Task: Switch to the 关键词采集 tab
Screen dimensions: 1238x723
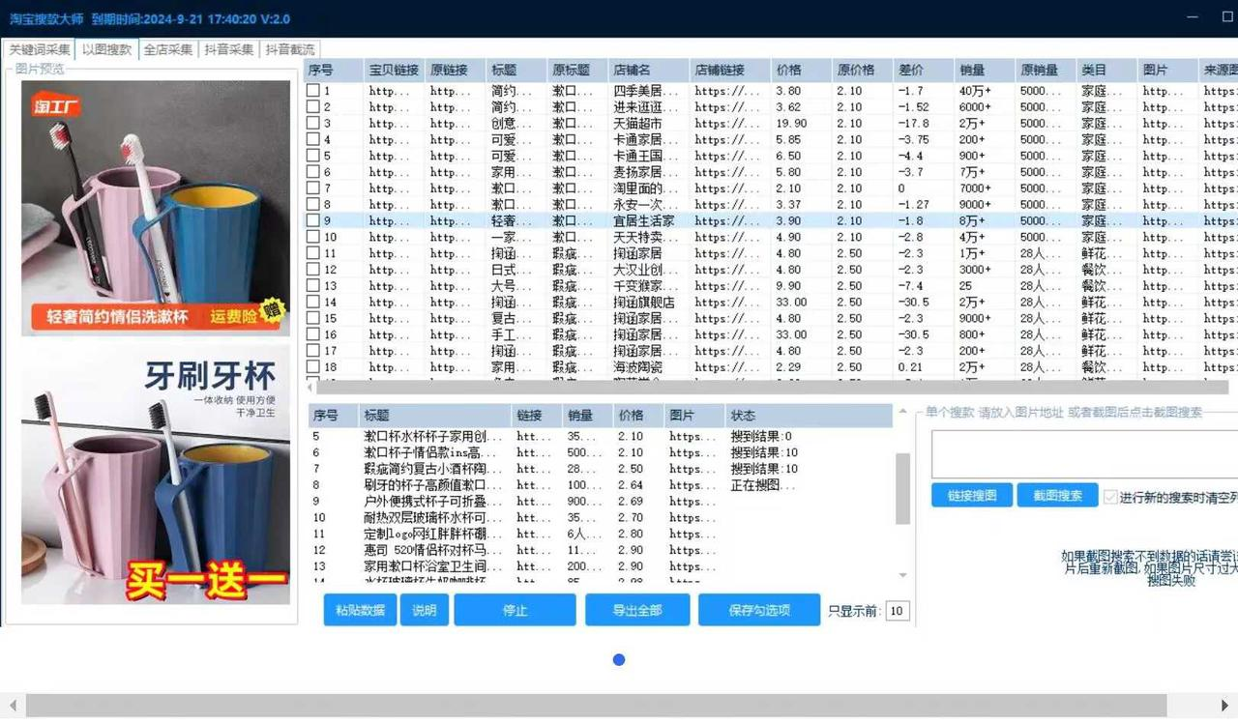Action: (40, 49)
